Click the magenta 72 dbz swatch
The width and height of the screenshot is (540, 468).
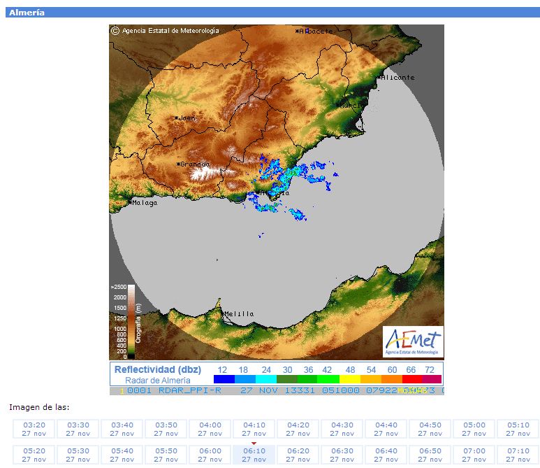click(432, 379)
